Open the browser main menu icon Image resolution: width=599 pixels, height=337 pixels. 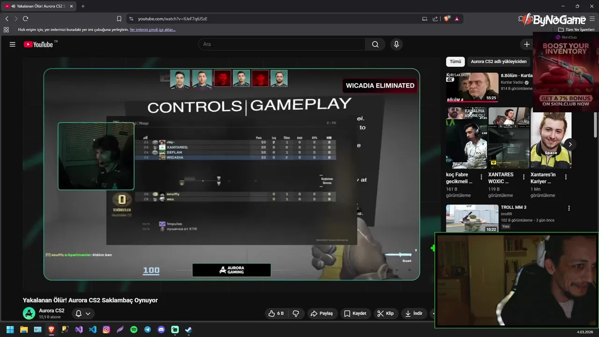coord(592,19)
